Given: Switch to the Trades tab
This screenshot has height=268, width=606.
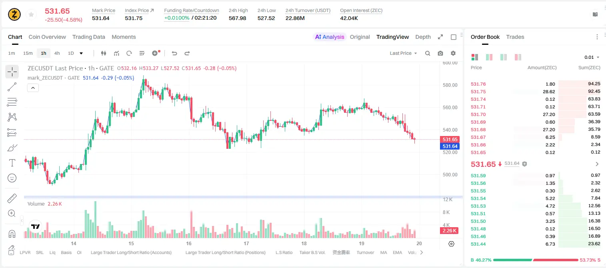Looking at the screenshot, I should [515, 37].
